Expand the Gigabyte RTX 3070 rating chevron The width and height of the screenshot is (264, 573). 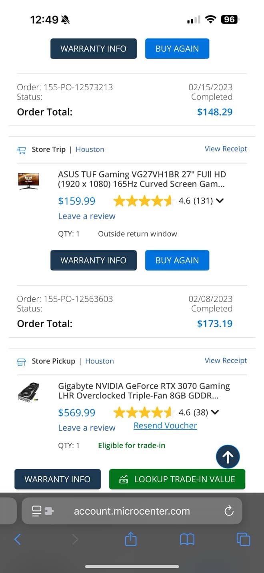pos(215,412)
